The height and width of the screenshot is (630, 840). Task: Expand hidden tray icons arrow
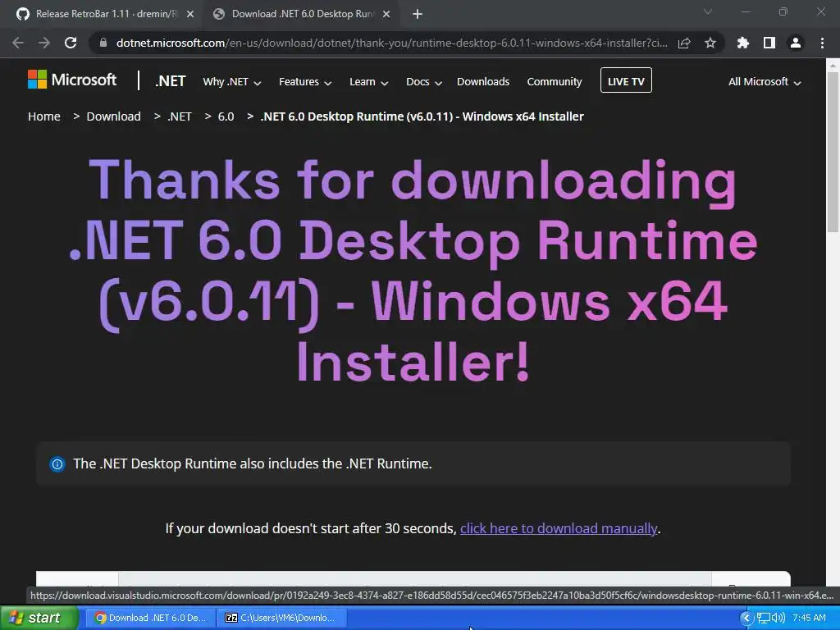(x=746, y=619)
